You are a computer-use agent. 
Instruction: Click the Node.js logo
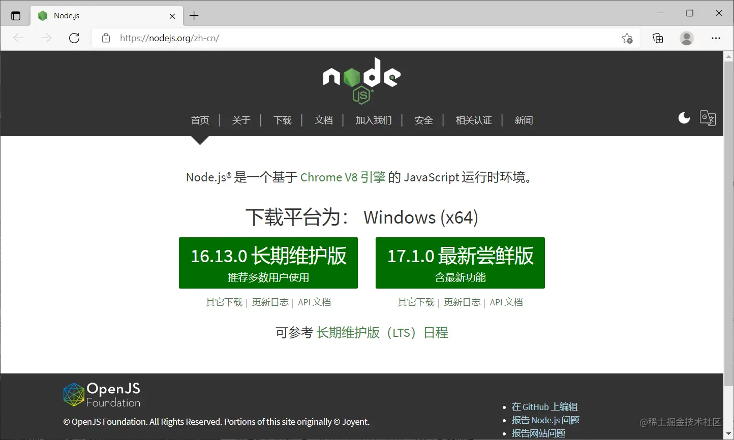tap(362, 80)
